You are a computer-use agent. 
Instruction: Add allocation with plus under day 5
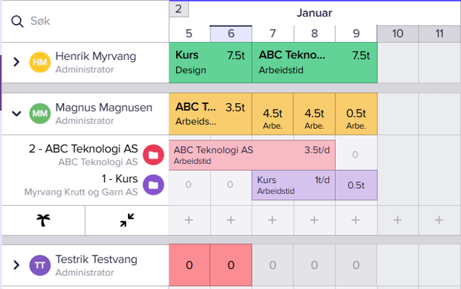(189, 220)
